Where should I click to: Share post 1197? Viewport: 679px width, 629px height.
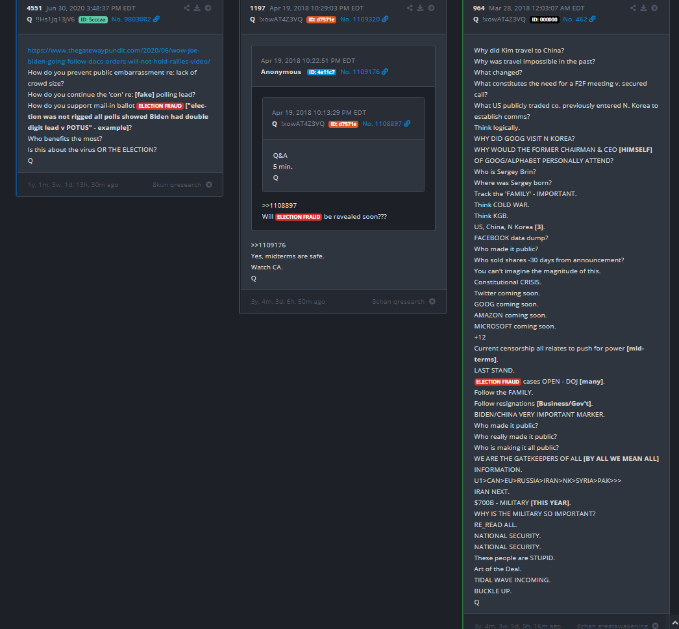[x=410, y=8]
